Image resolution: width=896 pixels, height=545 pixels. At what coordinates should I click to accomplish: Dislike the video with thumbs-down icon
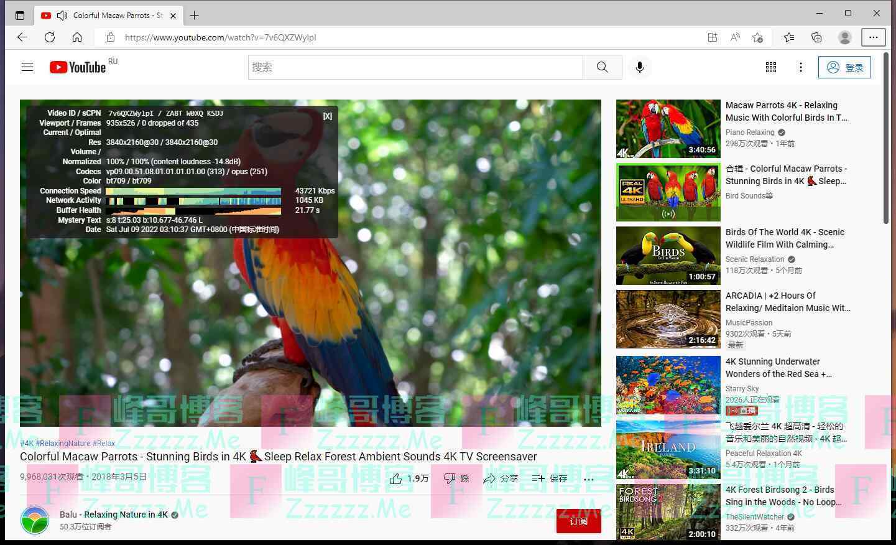450,478
